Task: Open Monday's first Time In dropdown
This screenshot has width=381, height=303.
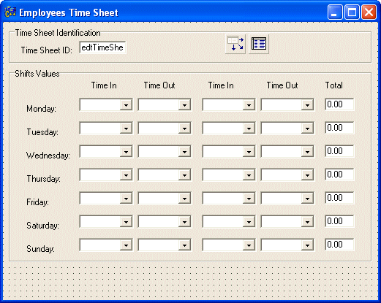Action: [126, 105]
